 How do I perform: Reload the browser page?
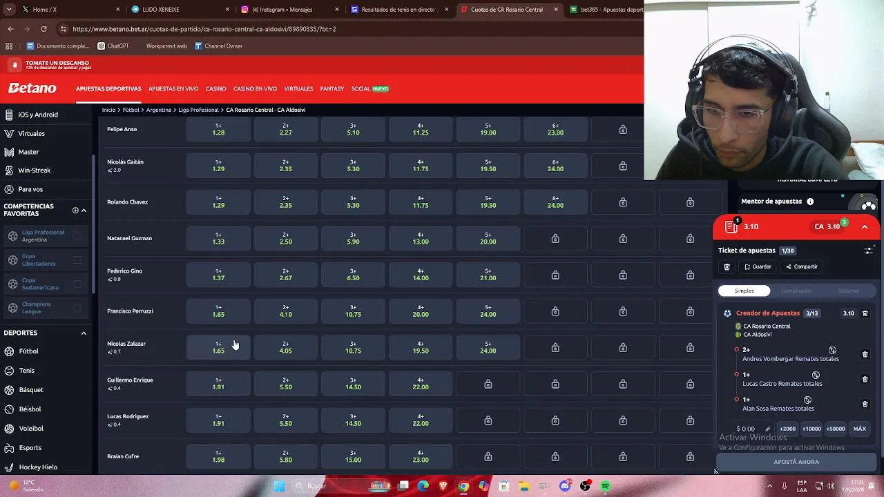point(44,29)
